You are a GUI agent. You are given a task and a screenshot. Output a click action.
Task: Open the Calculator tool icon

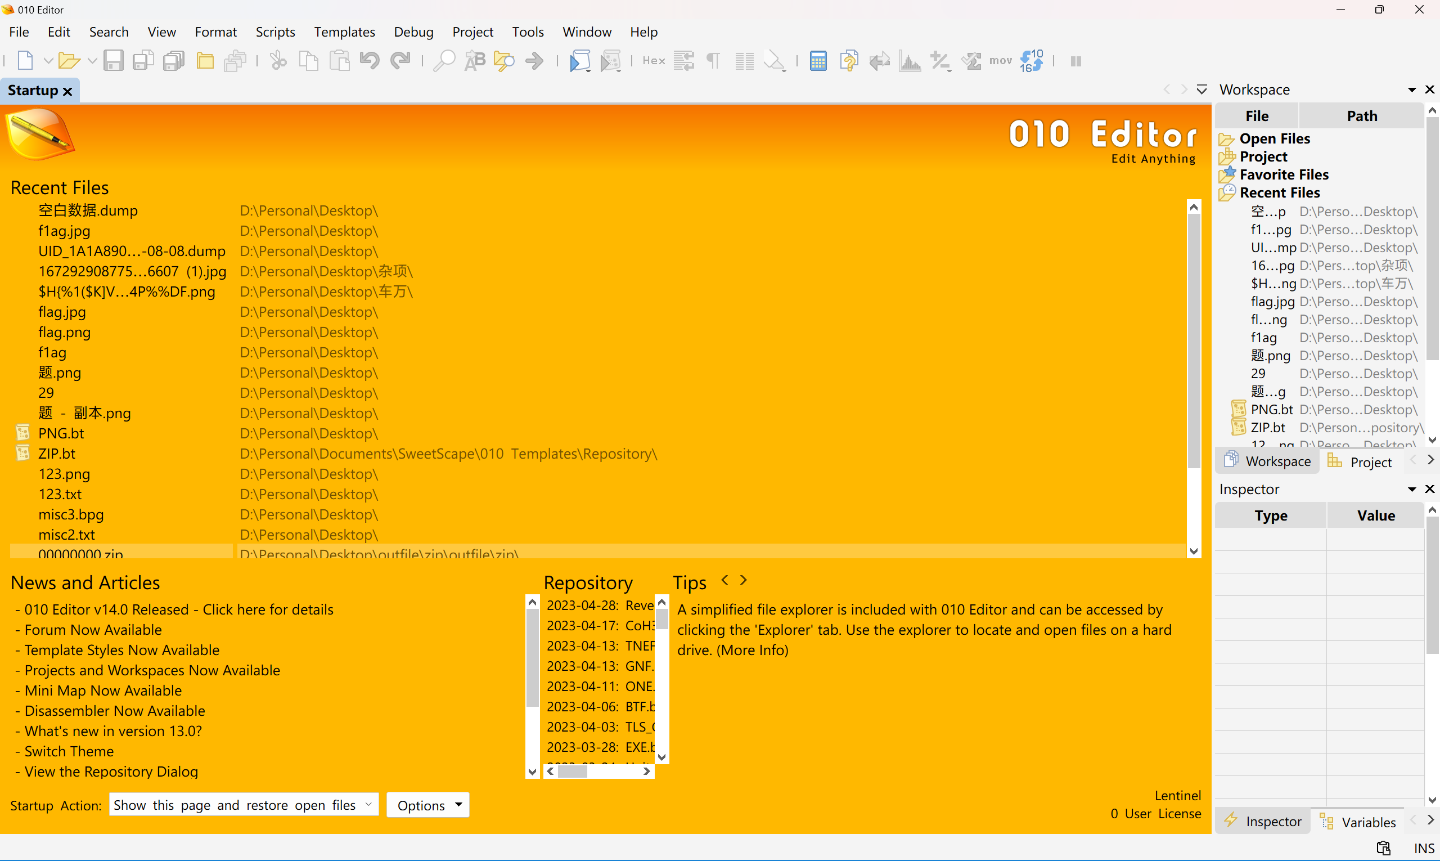coord(818,60)
